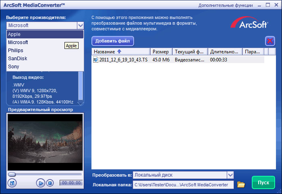
Task: Expand the Преобразовать в dropdown
Action: tap(230, 175)
